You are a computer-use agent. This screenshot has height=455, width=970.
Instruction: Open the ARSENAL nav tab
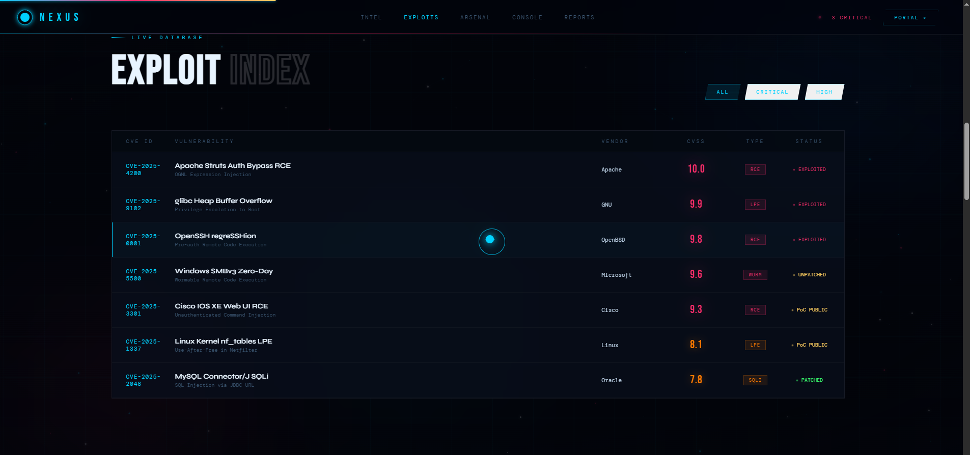point(475,18)
